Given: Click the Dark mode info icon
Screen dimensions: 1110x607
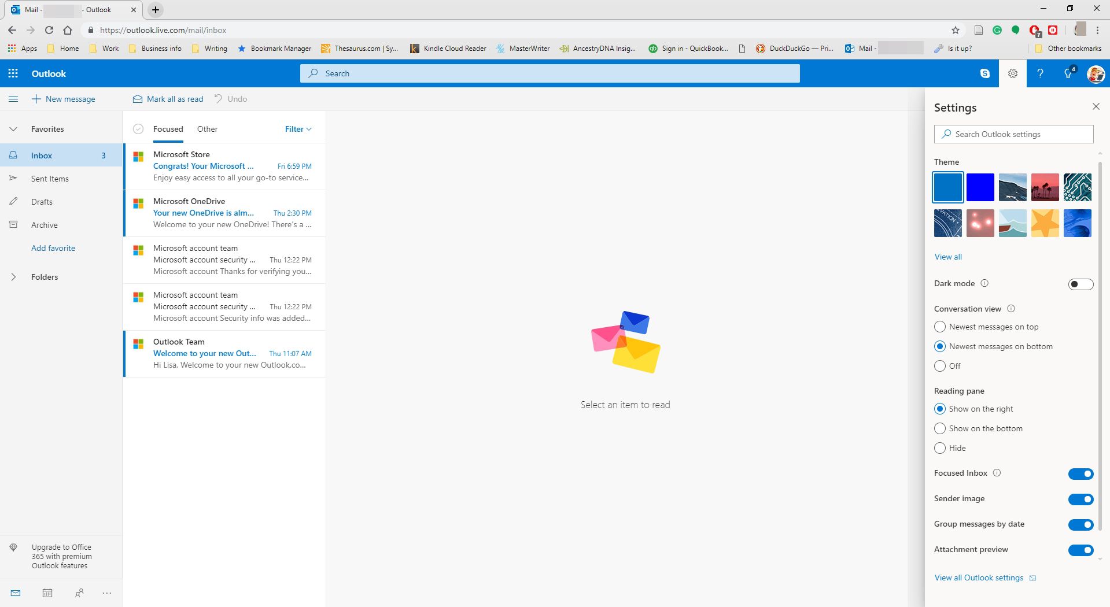Looking at the screenshot, I should click(x=984, y=283).
